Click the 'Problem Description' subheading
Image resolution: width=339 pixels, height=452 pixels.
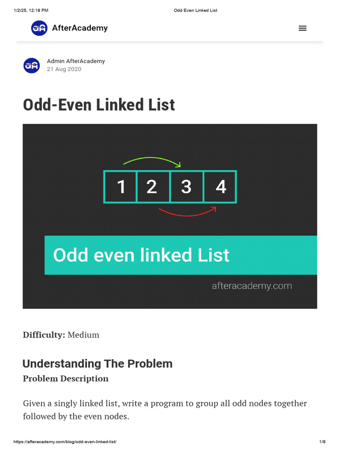tap(66, 379)
